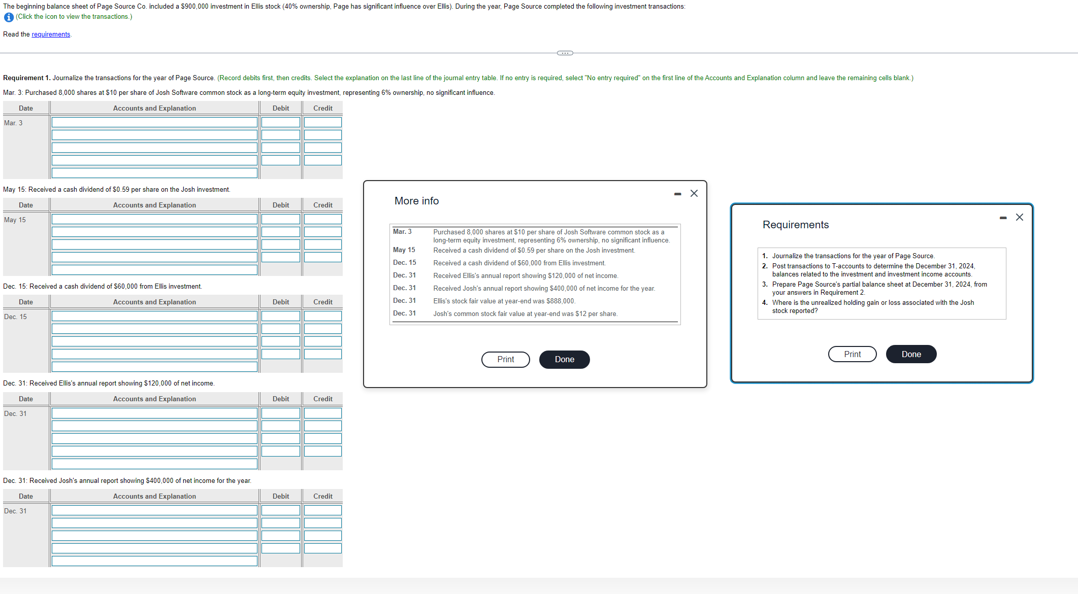The image size is (1078, 594).
Task: Select first account field for Dec. 15 entry
Action: click(x=154, y=316)
